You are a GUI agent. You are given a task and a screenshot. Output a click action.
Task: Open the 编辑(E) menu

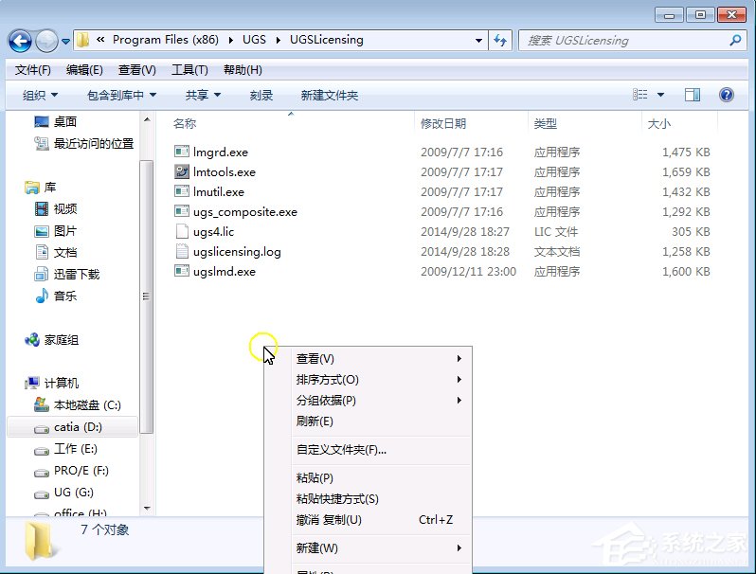[x=84, y=70]
